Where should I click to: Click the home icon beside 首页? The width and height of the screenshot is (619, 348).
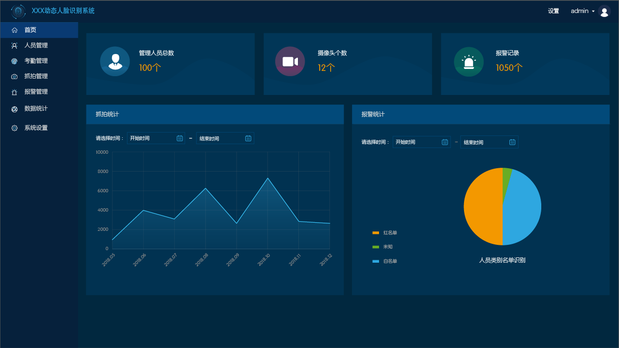pos(14,30)
